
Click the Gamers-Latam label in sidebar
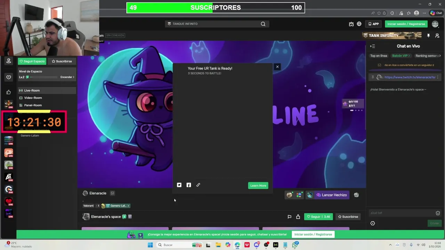click(x=30, y=135)
